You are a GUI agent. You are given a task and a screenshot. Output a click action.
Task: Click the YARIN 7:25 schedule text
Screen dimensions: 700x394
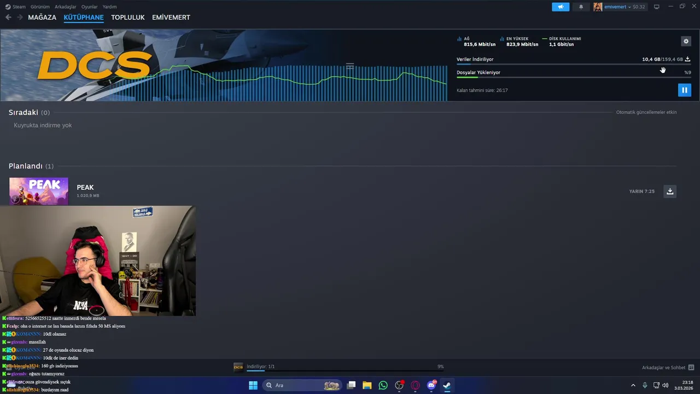click(x=641, y=192)
